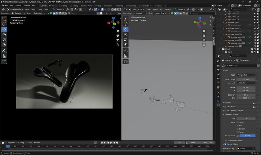Image resolution: width=261 pixels, height=155 pixels.
Task: Click the zoom magnifier in left viewport
Action: (118, 31)
